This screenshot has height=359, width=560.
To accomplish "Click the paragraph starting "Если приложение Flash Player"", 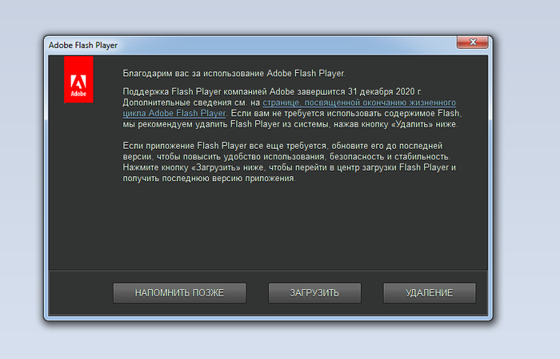I will click(x=290, y=162).
